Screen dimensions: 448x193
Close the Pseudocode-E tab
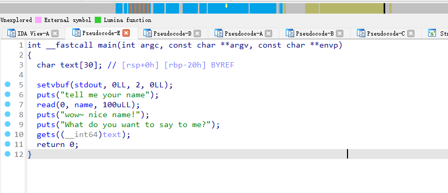pos(126,33)
